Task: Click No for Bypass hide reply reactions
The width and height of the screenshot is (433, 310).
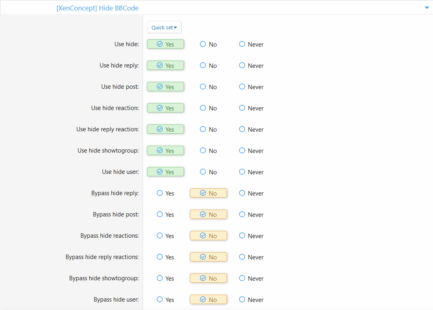Action: click(208, 257)
